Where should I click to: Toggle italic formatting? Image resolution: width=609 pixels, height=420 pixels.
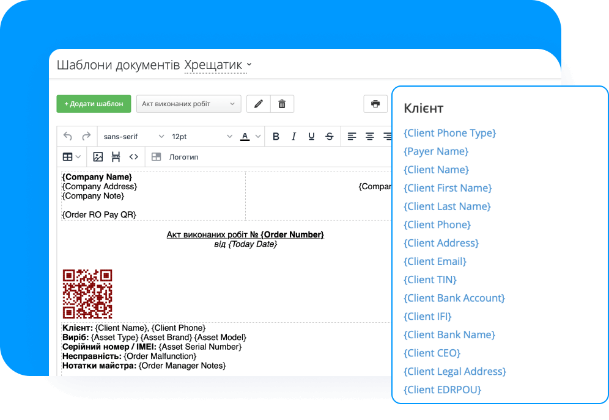tap(293, 136)
